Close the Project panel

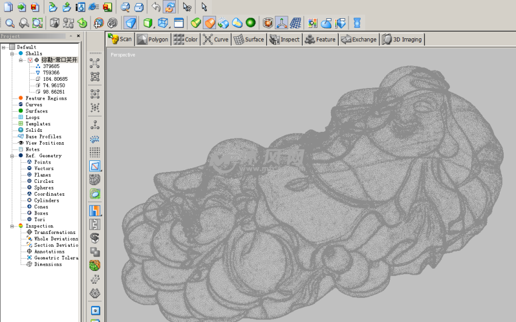pos(78,36)
